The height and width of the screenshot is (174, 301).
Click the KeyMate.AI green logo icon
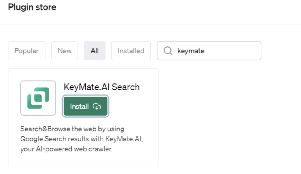pos(38,98)
